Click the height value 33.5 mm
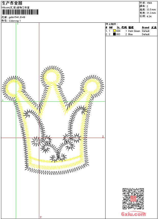The height and width of the screenshot is (219, 158). pos(151,9)
